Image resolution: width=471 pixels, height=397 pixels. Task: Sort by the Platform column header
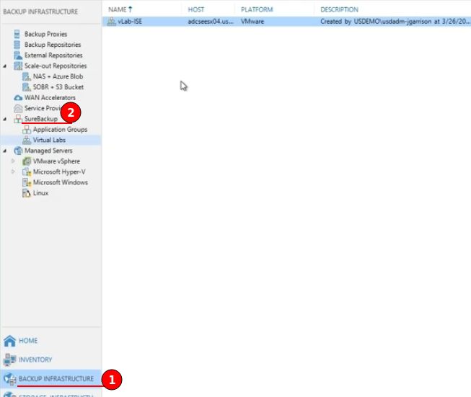[x=257, y=9]
